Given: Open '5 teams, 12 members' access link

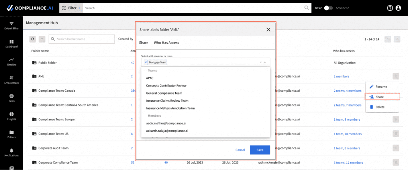Looking at the screenshot, I should [348, 163].
